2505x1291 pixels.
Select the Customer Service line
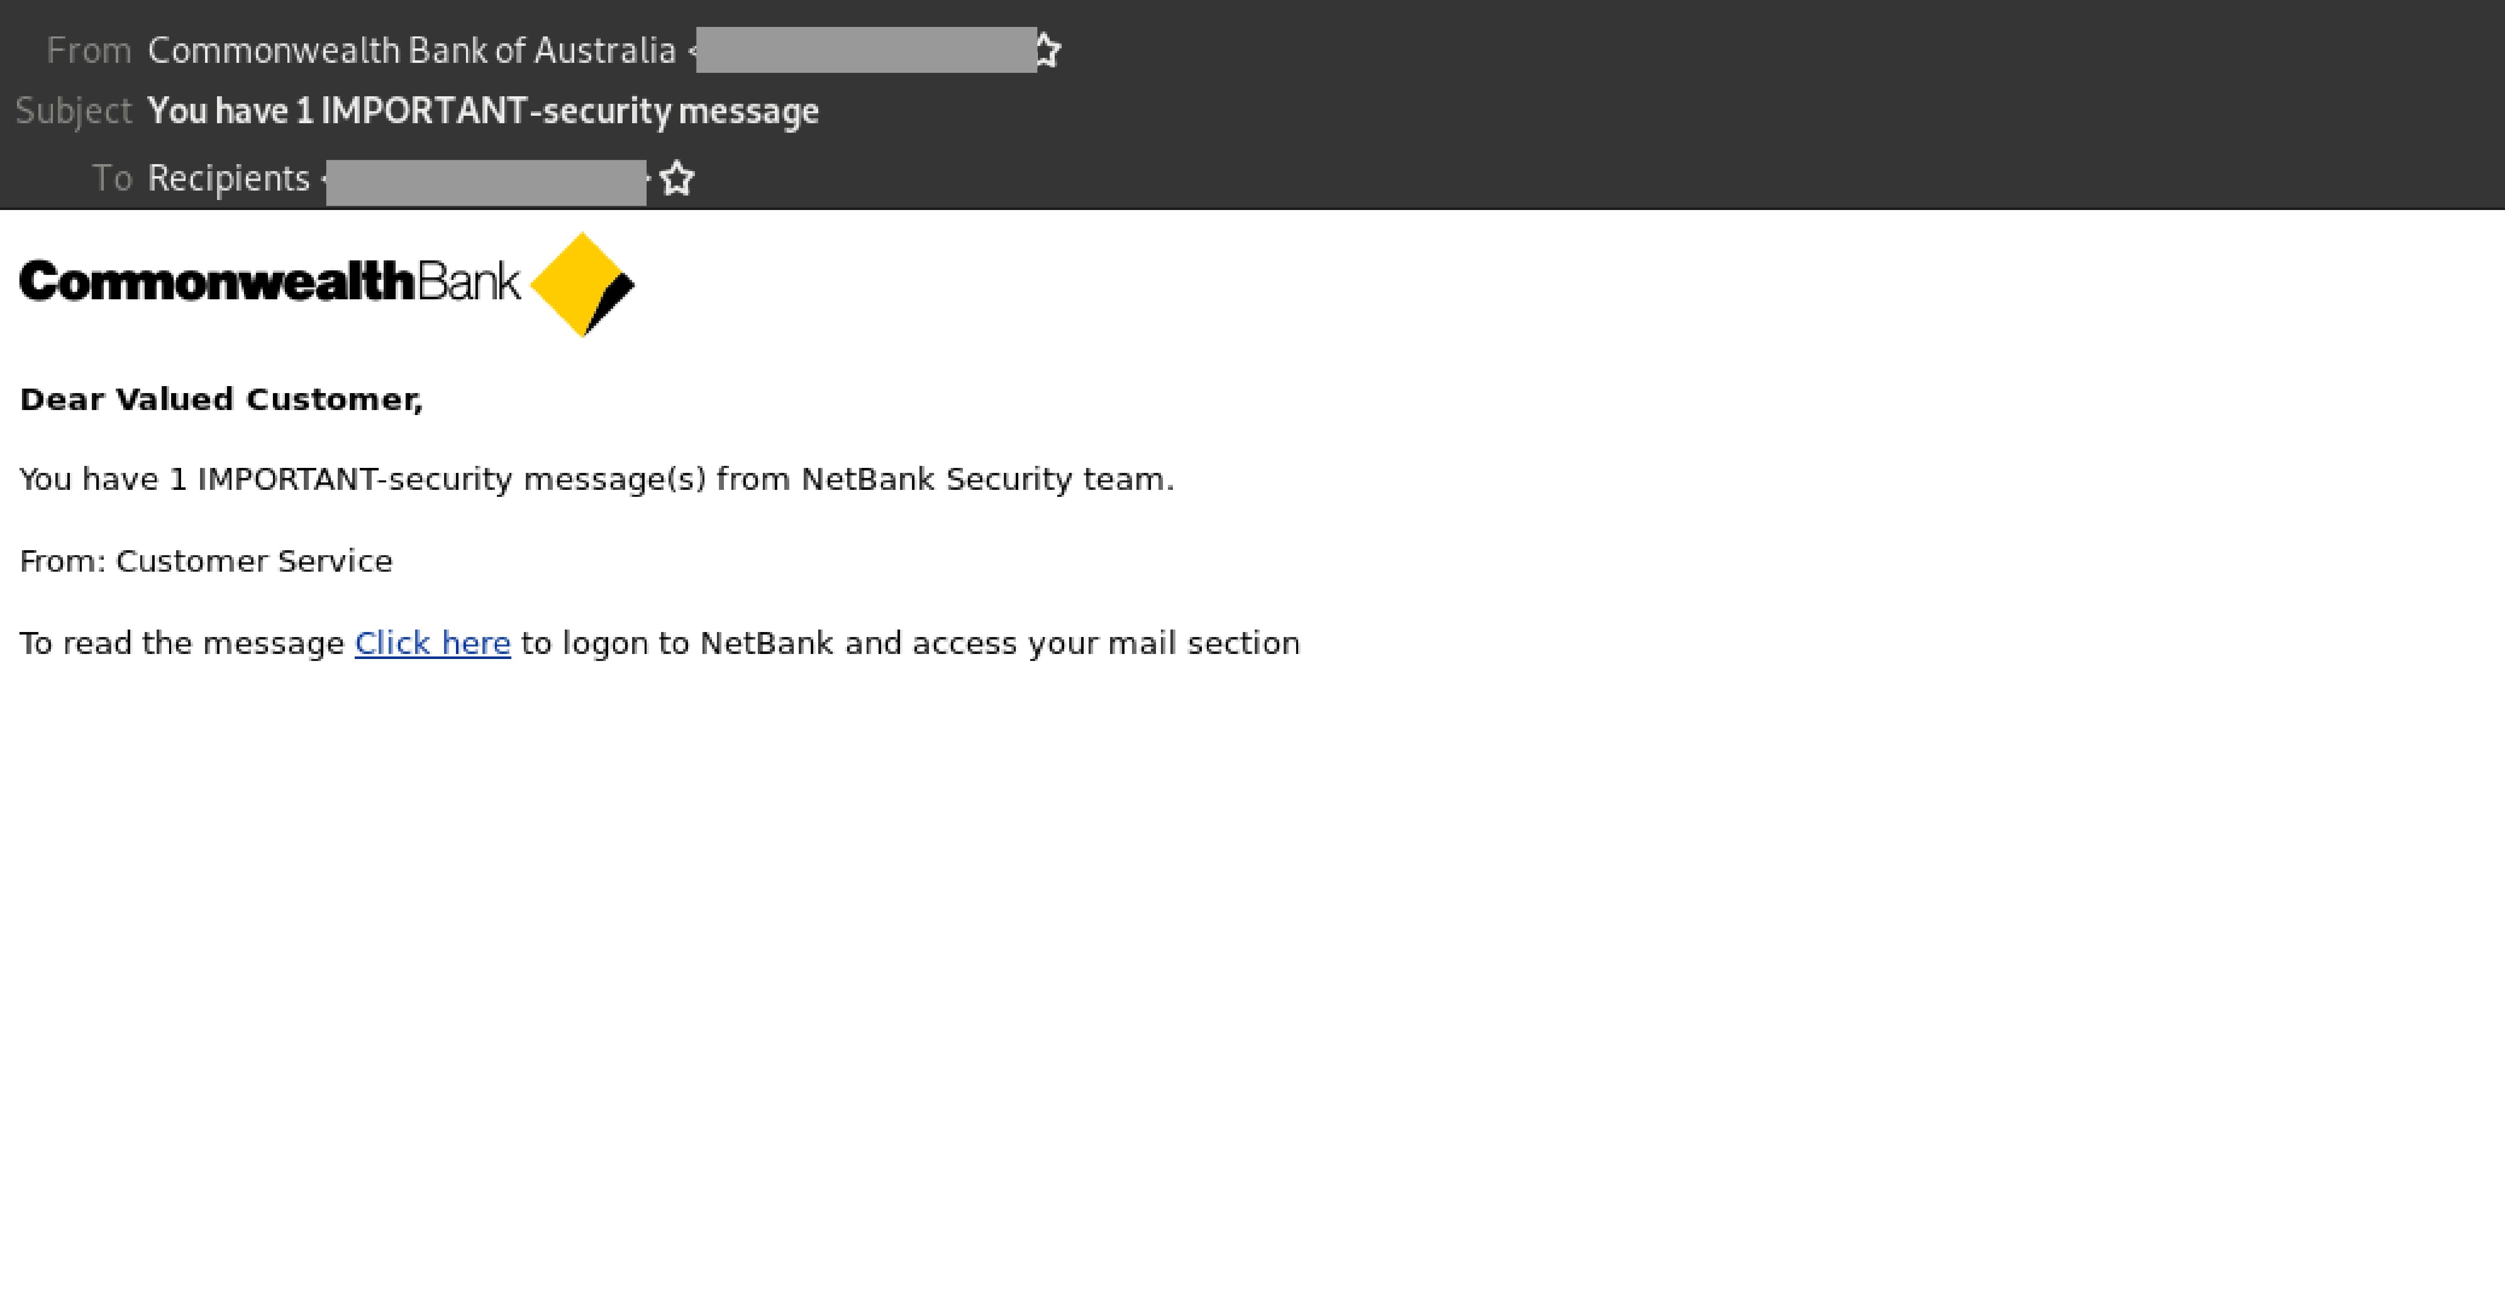tap(205, 560)
